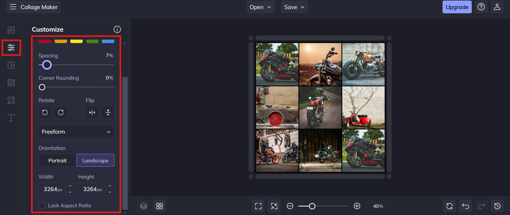This screenshot has height=215, width=510.
Task: Select the two riders street photo
Action: pyautogui.click(x=277, y=151)
